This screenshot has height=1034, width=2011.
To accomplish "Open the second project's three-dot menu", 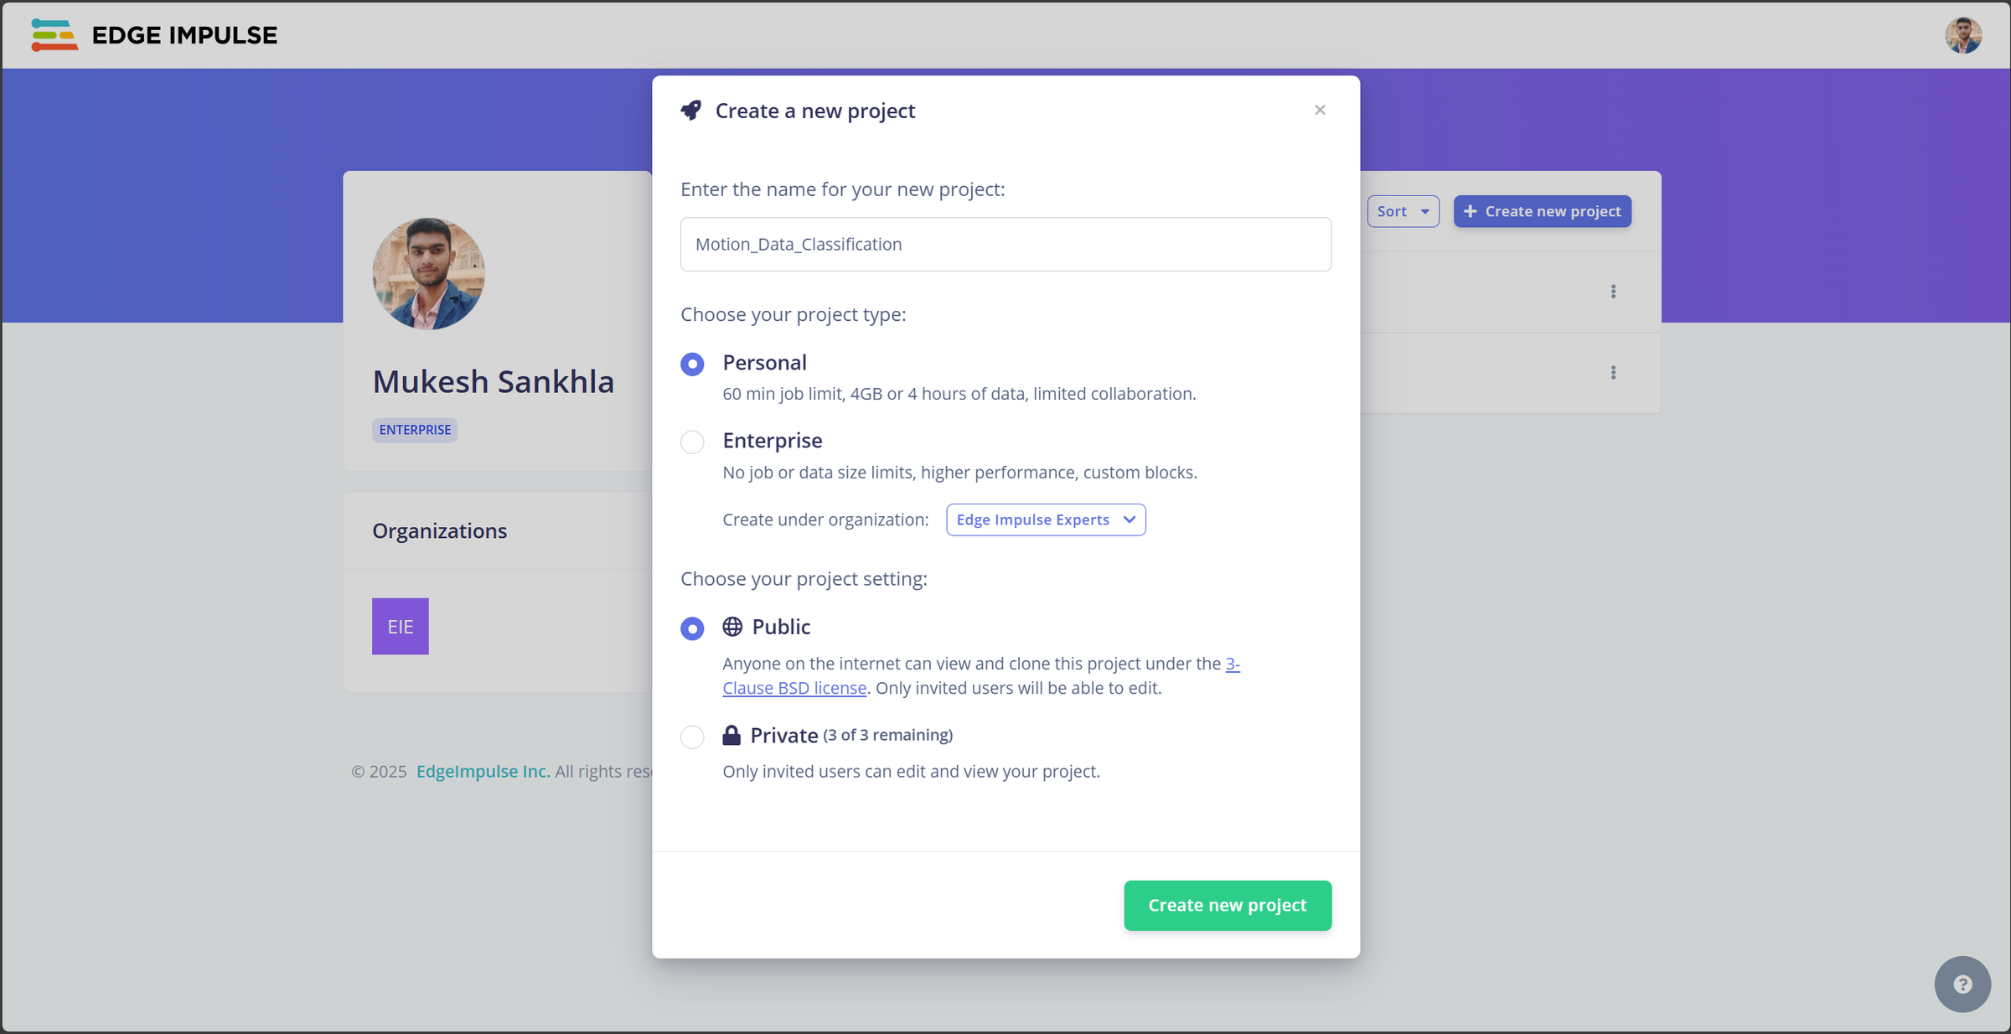I will pos(1613,372).
